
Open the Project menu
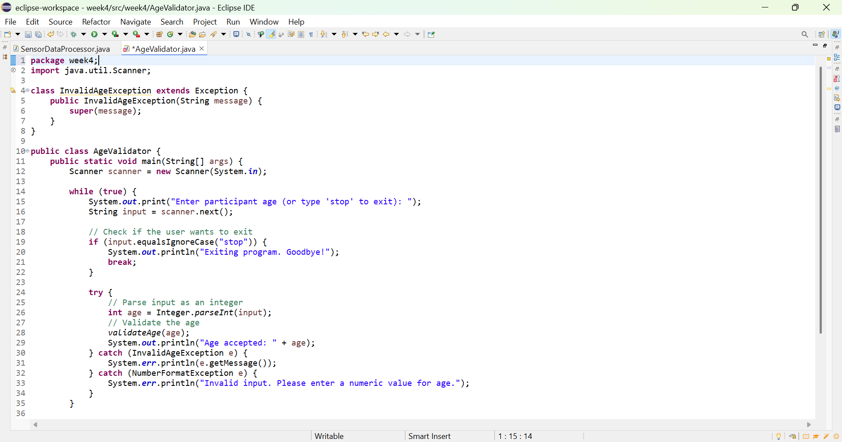pyautogui.click(x=205, y=22)
